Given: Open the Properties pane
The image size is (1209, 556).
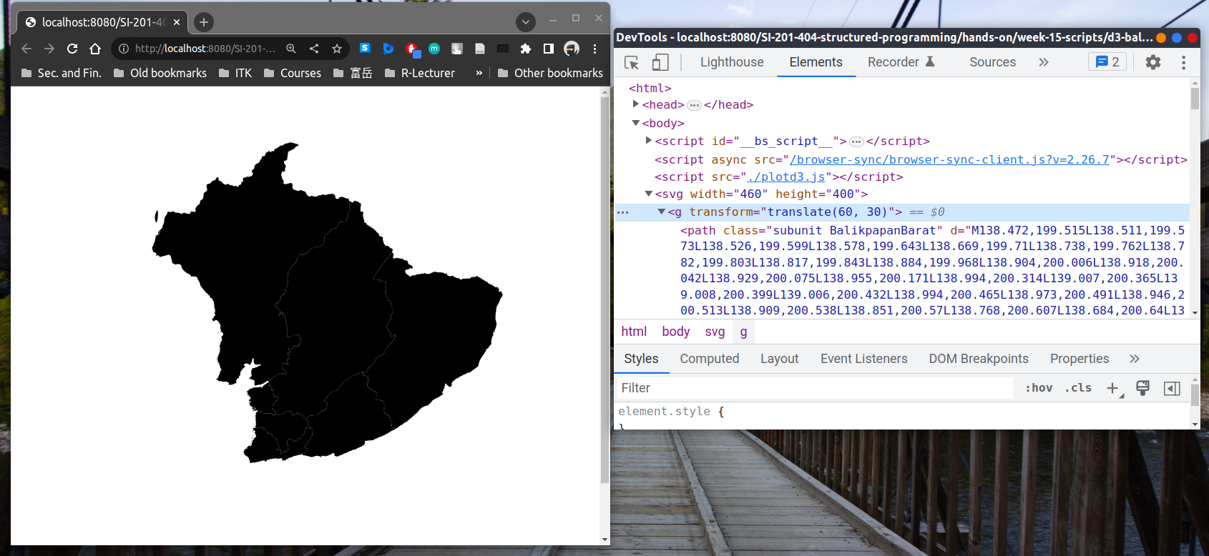Looking at the screenshot, I should pos(1080,359).
